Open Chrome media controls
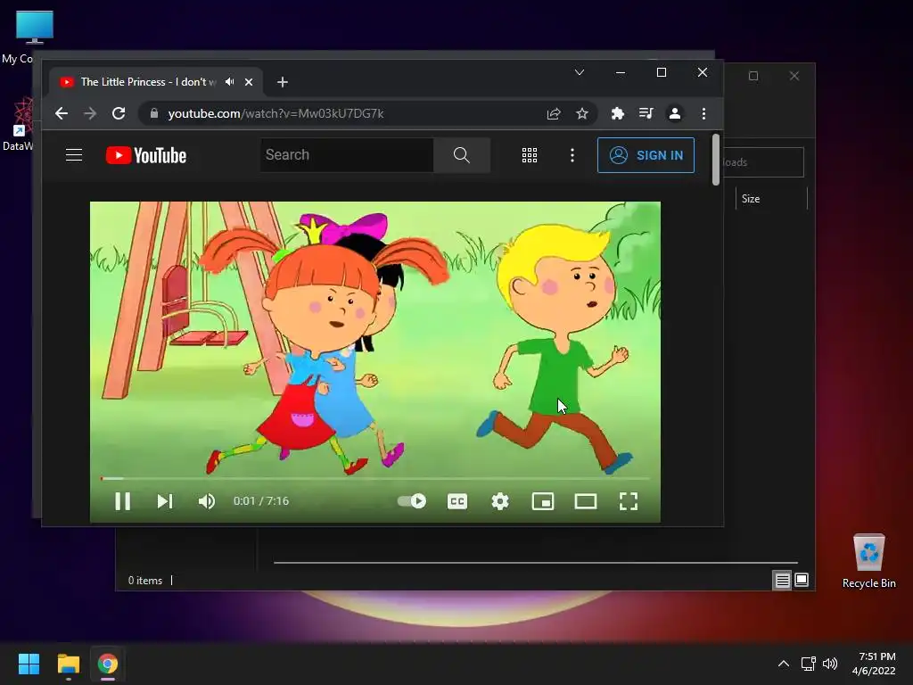The width and height of the screenshot is (913, 685). 646,113
